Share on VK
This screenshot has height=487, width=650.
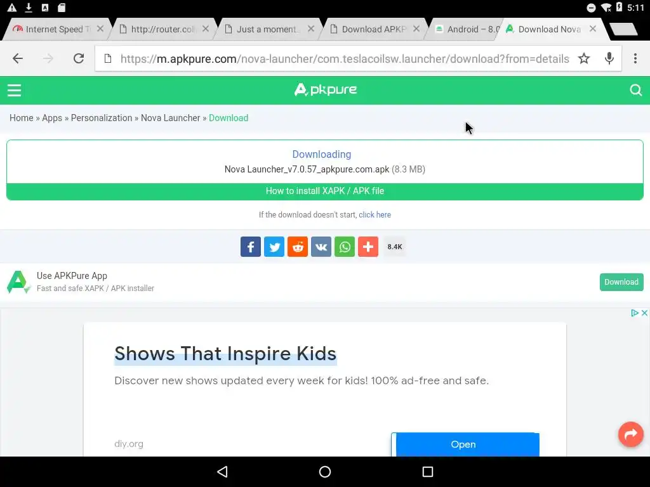(x=321, y=247)
